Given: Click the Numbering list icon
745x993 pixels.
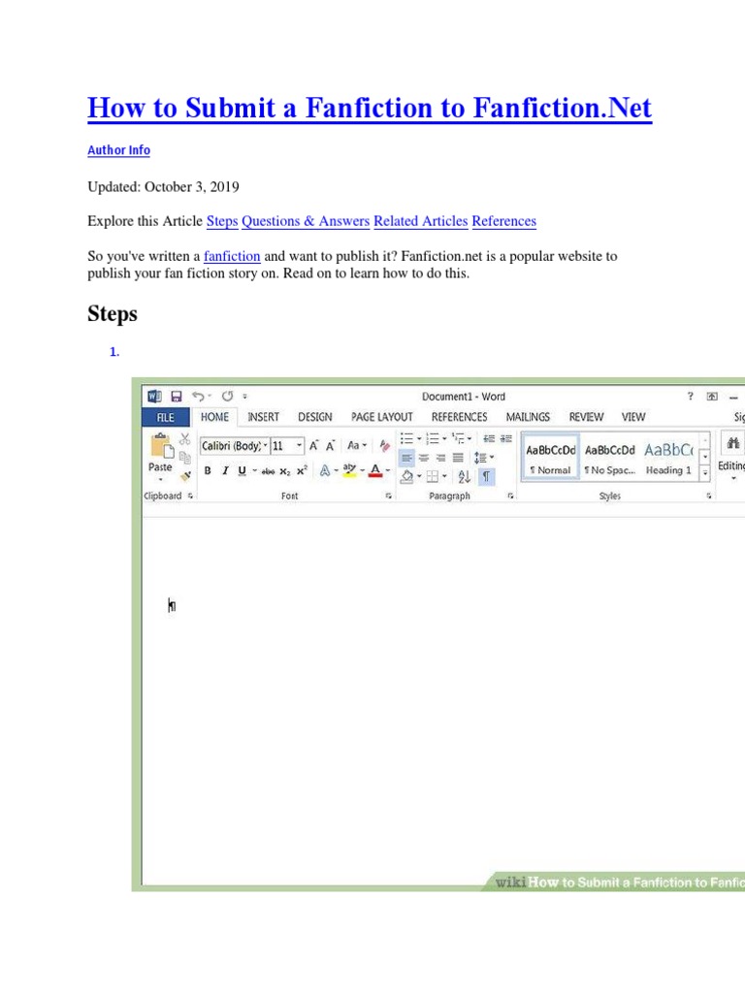Looking at the screenshot, I should pyautogui.click(x=432, y=438).
